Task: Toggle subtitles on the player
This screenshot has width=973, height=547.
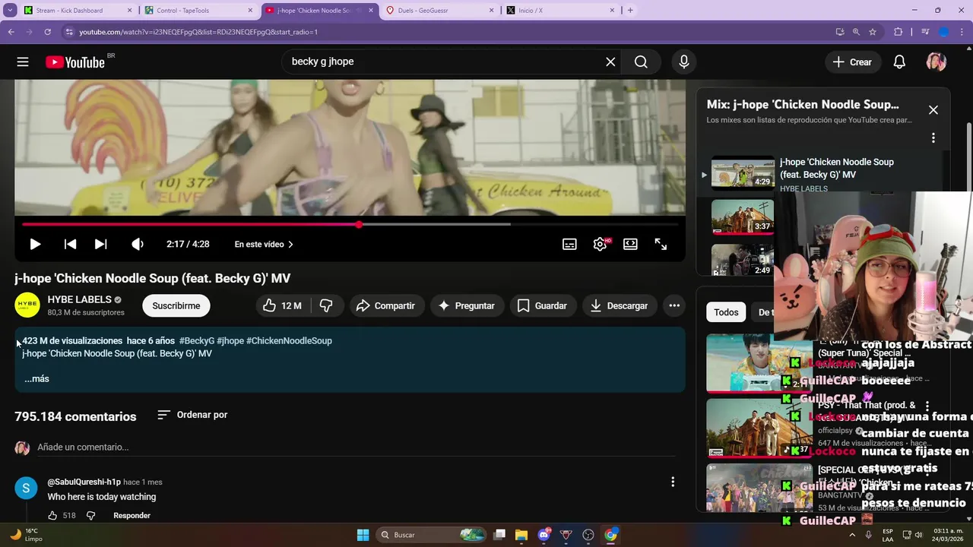Action: (x=569, y=244)
